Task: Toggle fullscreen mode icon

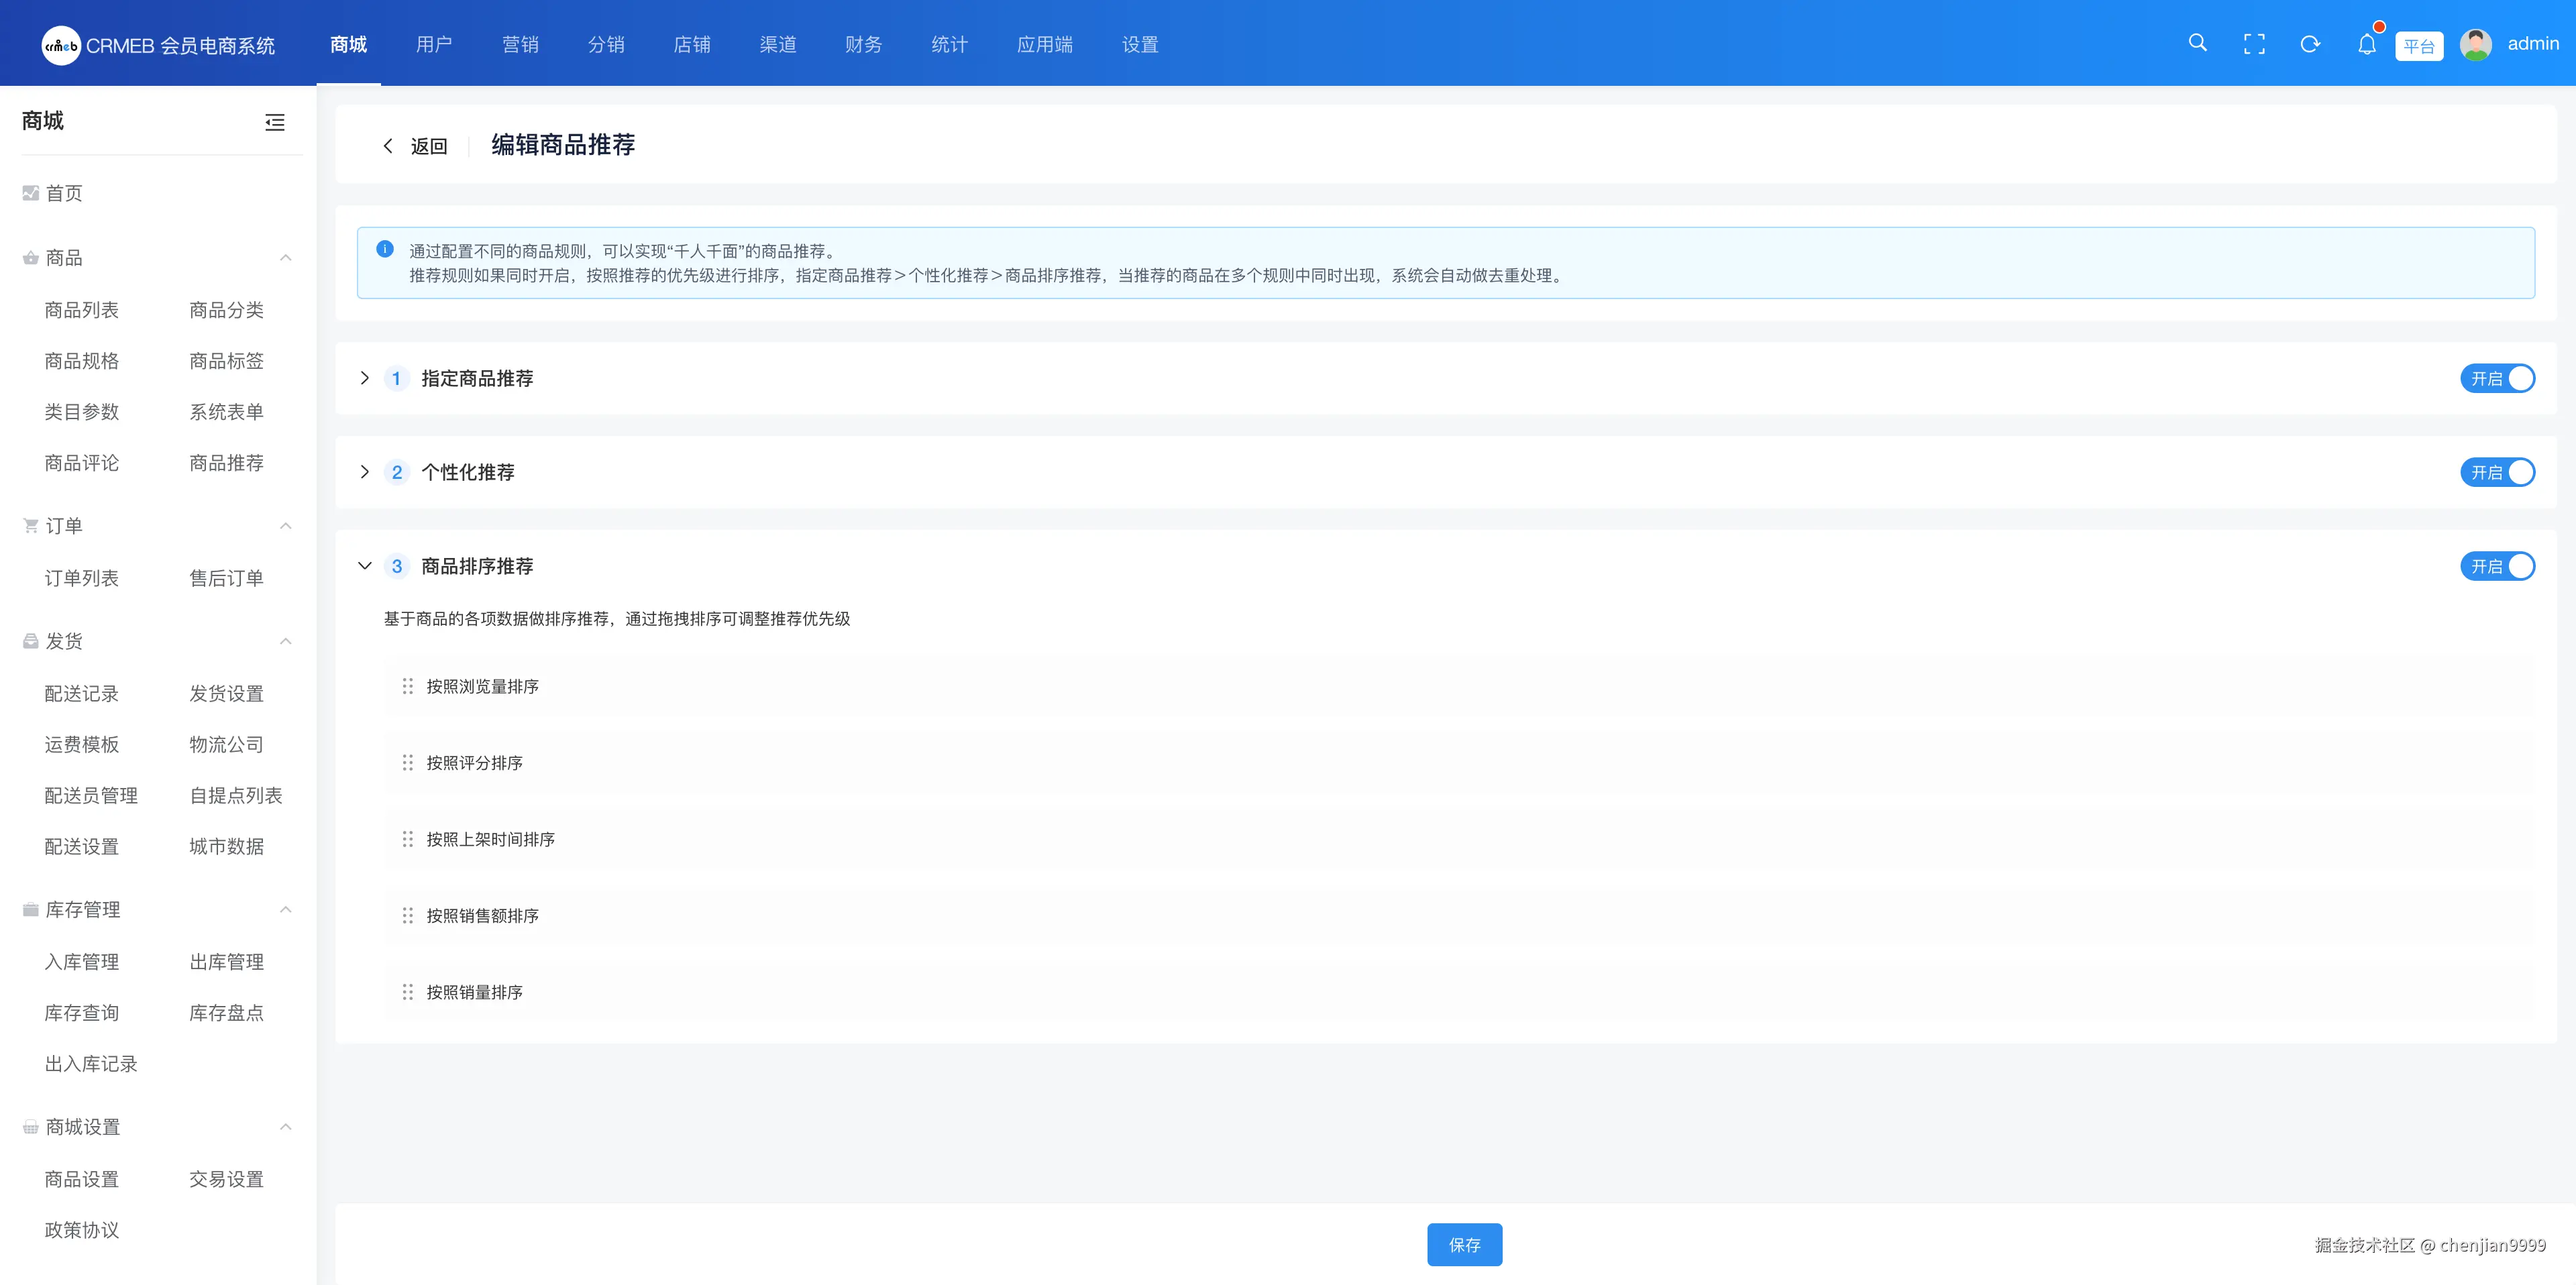Action: (x=2254, y=44)
